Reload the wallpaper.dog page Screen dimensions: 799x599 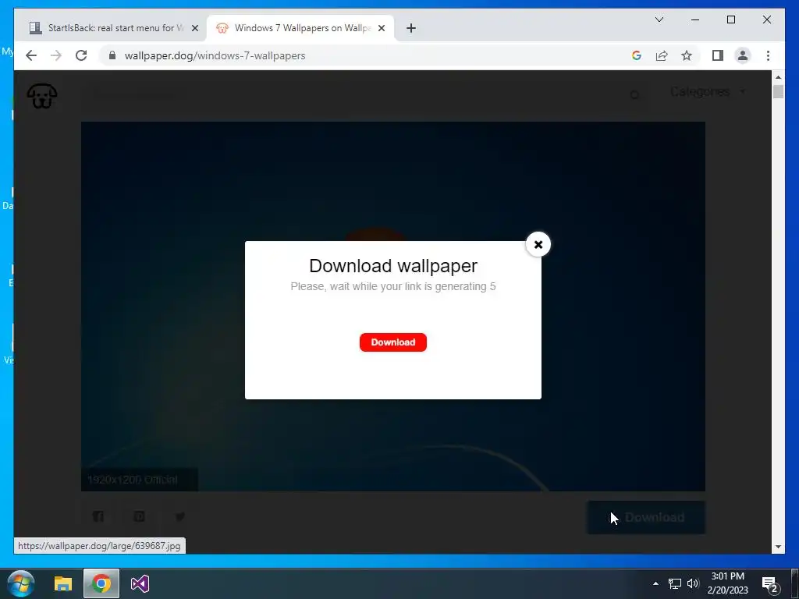(81, 55)
